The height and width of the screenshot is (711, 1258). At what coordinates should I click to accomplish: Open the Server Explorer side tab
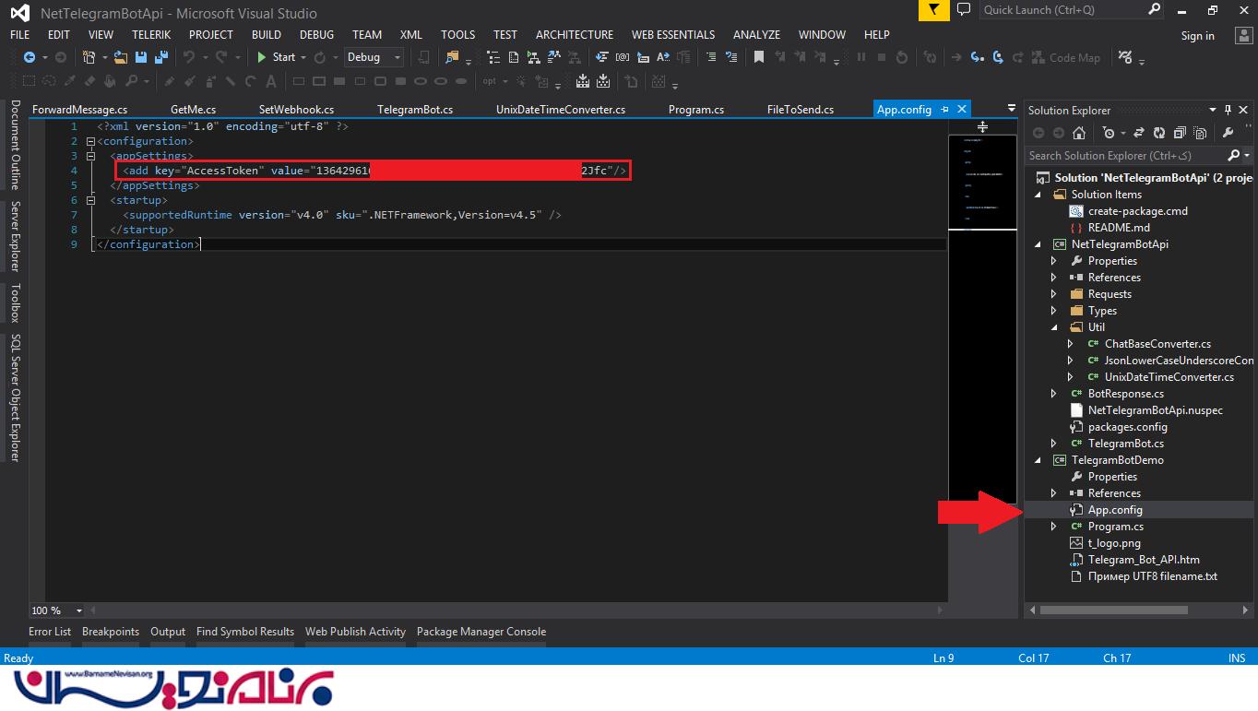point(16,236)
